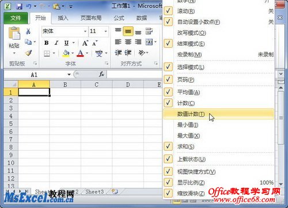Toggle 计数(C) option
The image size is (288, 208).
[168, 103]
